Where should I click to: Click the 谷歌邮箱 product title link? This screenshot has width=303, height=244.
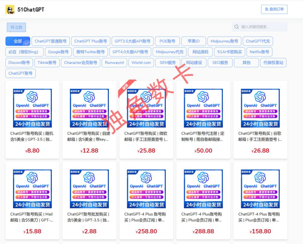260,136
